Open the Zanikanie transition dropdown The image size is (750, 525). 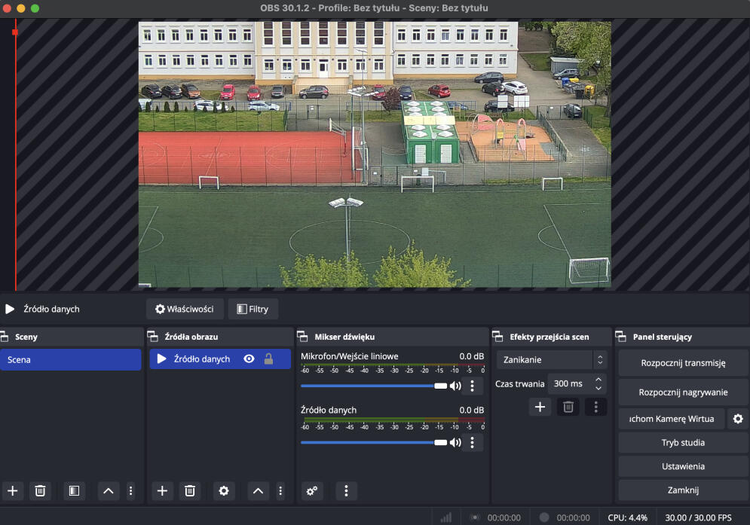[x=551, y=359]
